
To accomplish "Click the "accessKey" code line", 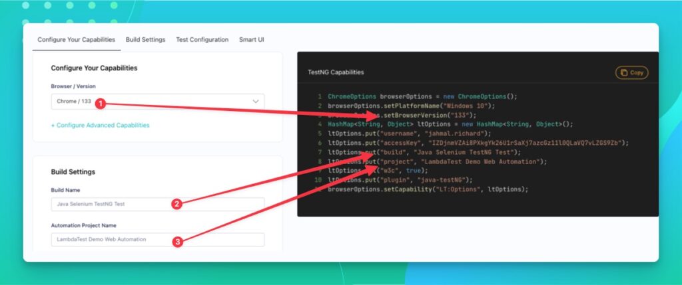I will point(478,143).
